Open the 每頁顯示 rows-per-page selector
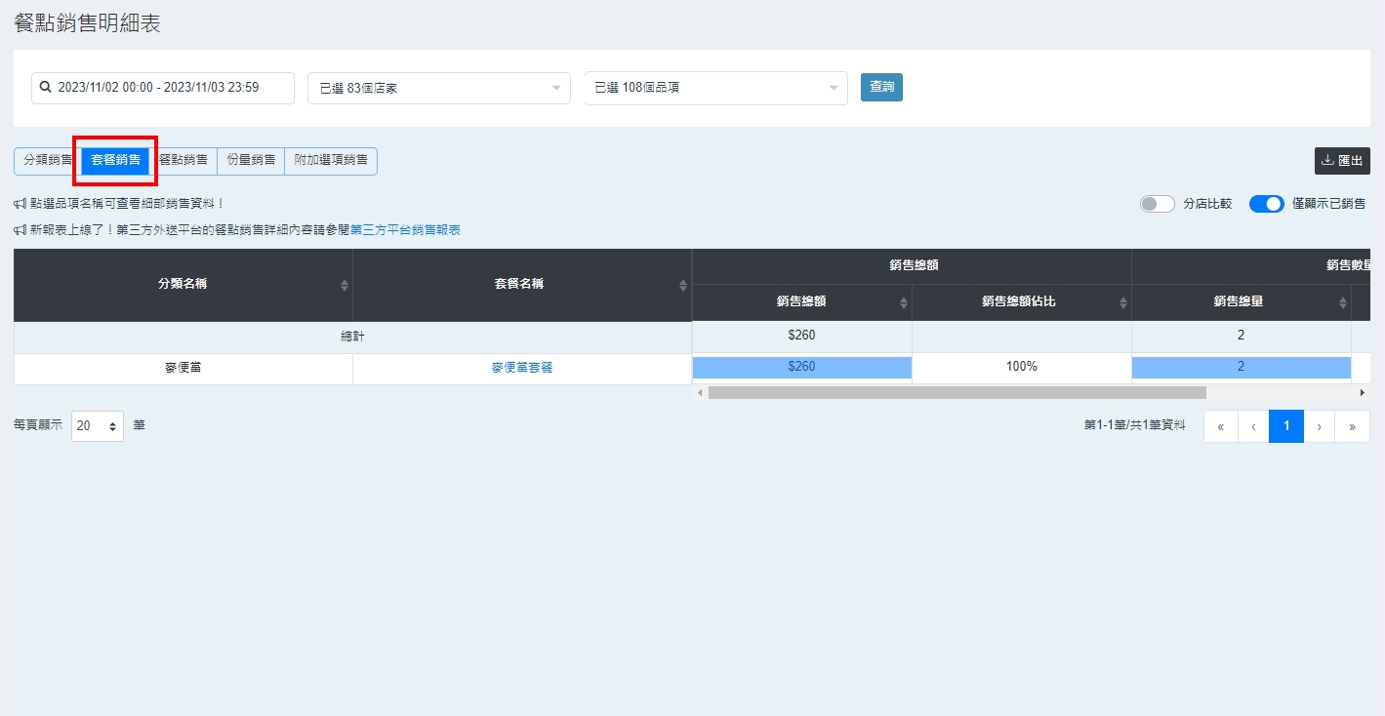Viewport: 1385px width, 716px height. (x=98, y=426)
